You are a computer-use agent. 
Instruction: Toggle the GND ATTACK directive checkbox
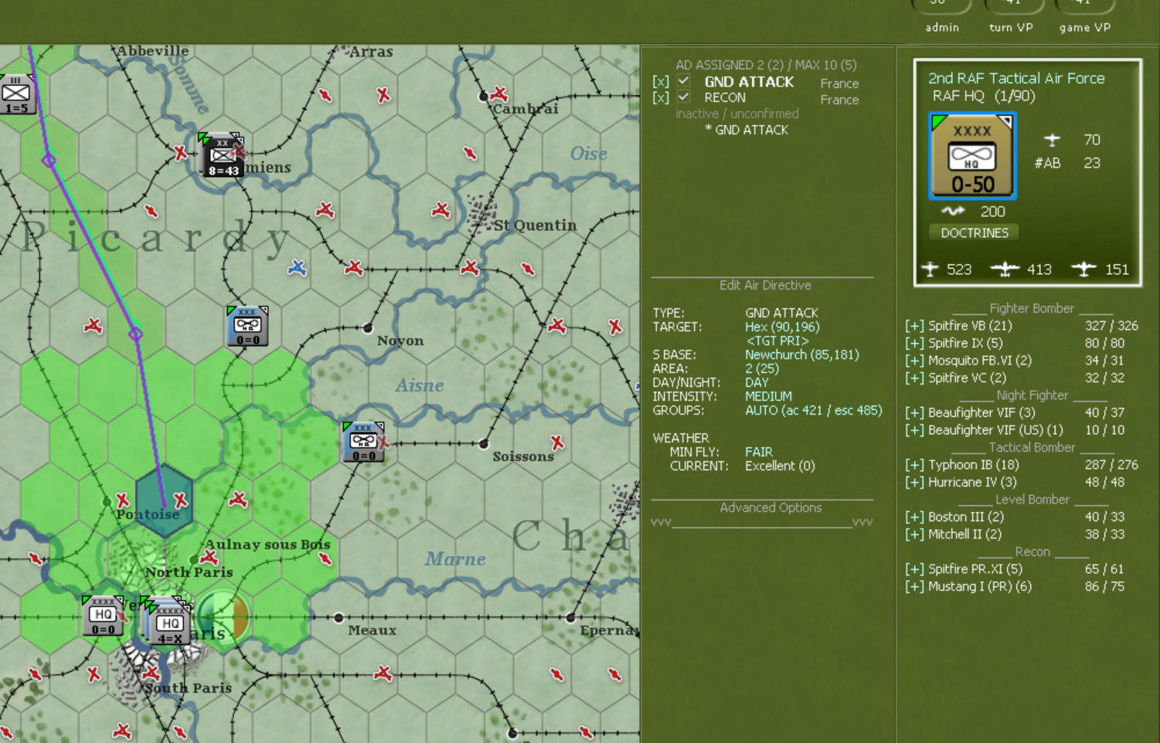click(684, 80)
